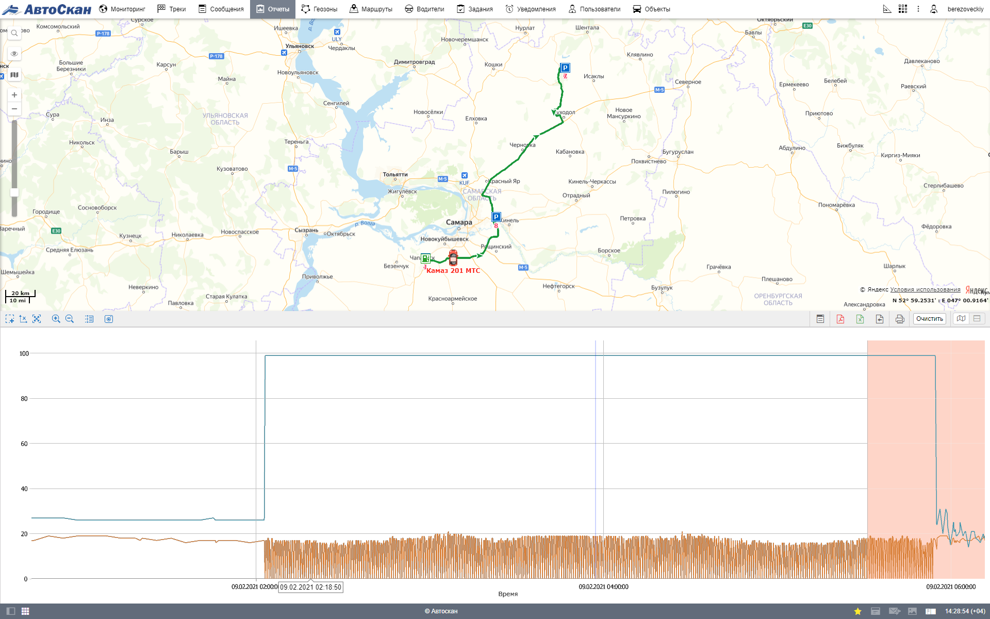Screen dimensions: 990x619
Task: Export report to PDF
Action: (840, 319)
